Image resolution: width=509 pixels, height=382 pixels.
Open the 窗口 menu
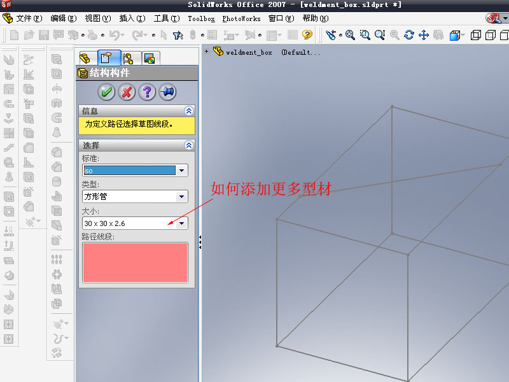pos(281,18)
